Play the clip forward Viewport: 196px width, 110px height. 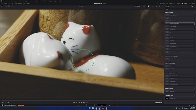pos(82,103)
